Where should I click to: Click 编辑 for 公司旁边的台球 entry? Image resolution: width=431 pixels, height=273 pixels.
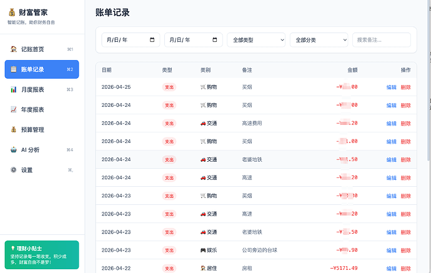tap(391, 251)
